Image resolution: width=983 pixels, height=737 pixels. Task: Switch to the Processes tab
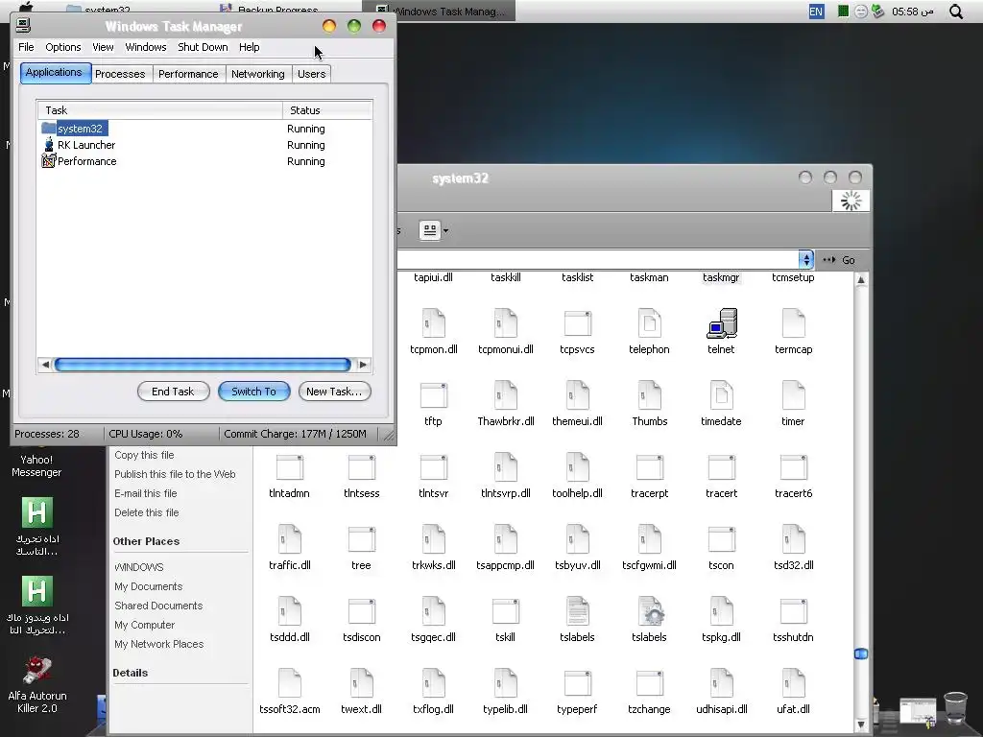(x=120, y=74)
